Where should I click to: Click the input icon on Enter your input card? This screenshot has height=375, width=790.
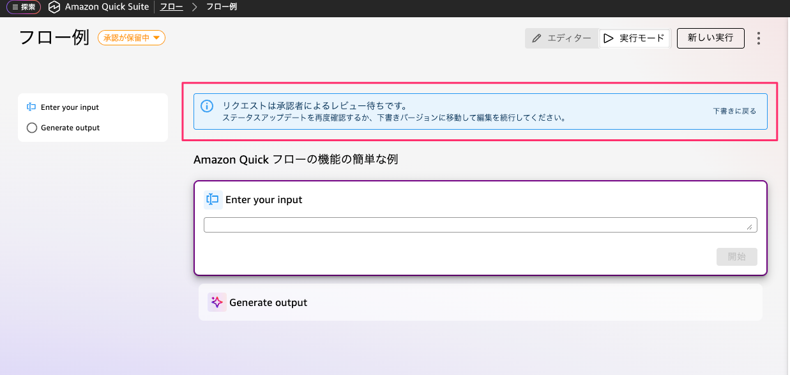213,200
